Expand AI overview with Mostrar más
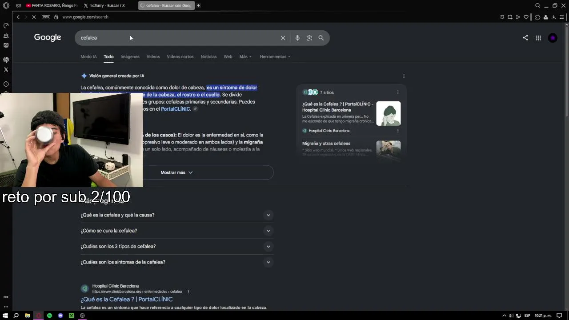The width and height of the screenshot is (569, 320). pos(177,172)
